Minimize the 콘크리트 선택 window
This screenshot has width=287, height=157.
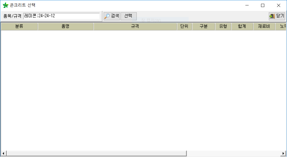tap(246, 5)
